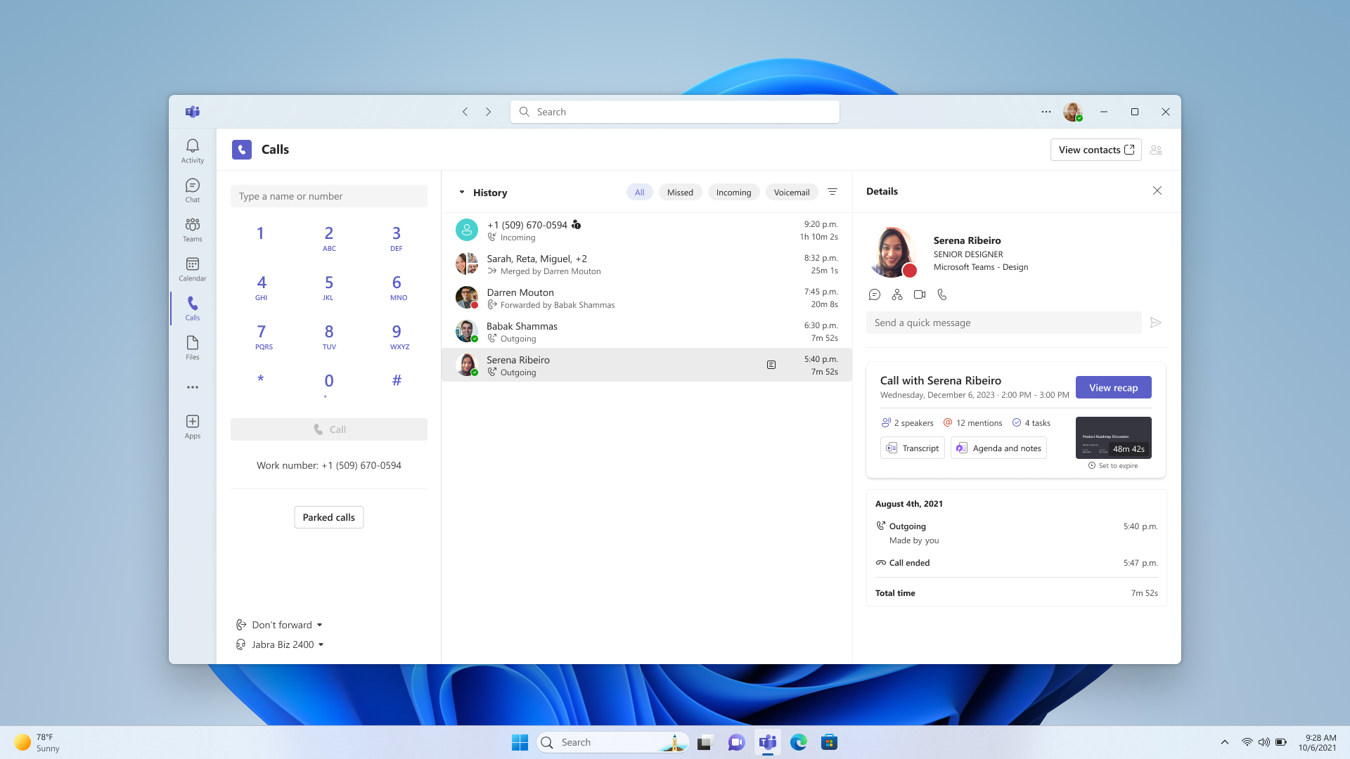Click the Parked calls button
The height and width of the screenshot is (759, 1350).
328,517
